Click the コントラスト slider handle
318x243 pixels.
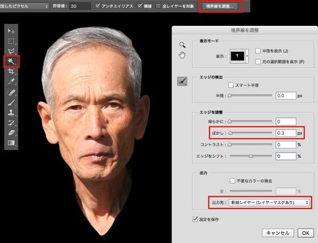(x=230, y=145)
